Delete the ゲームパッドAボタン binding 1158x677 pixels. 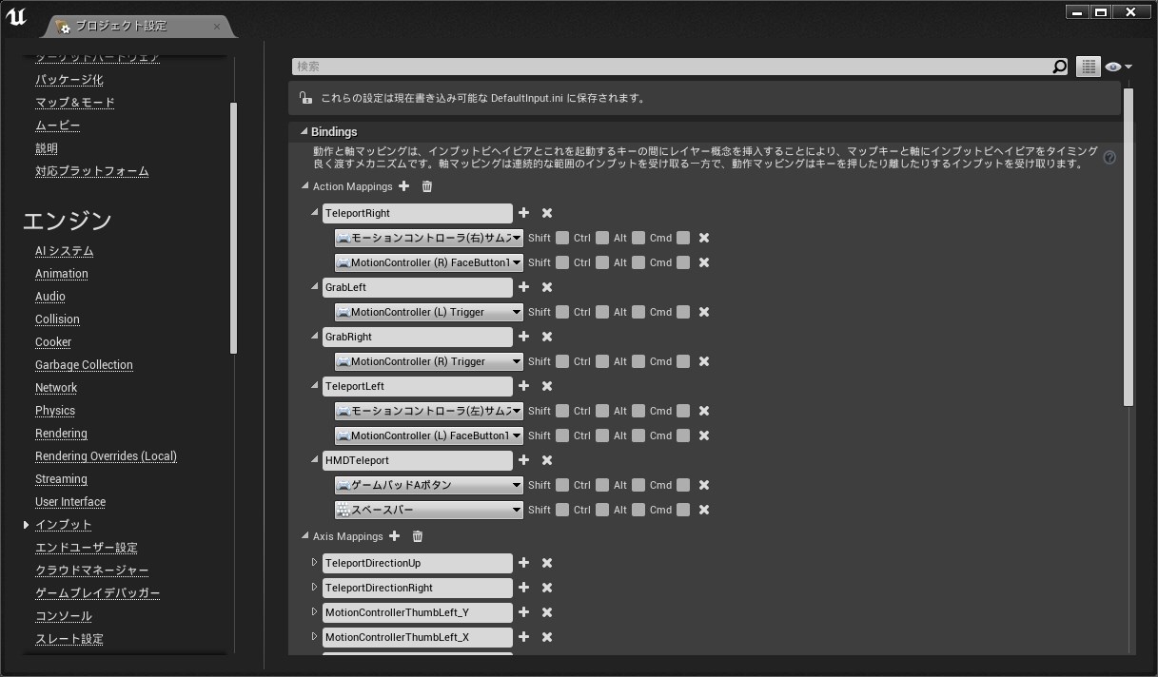coord(704,485)
